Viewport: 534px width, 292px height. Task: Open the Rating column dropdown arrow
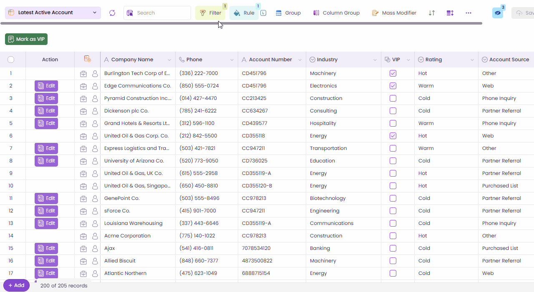tap(472, 60)
